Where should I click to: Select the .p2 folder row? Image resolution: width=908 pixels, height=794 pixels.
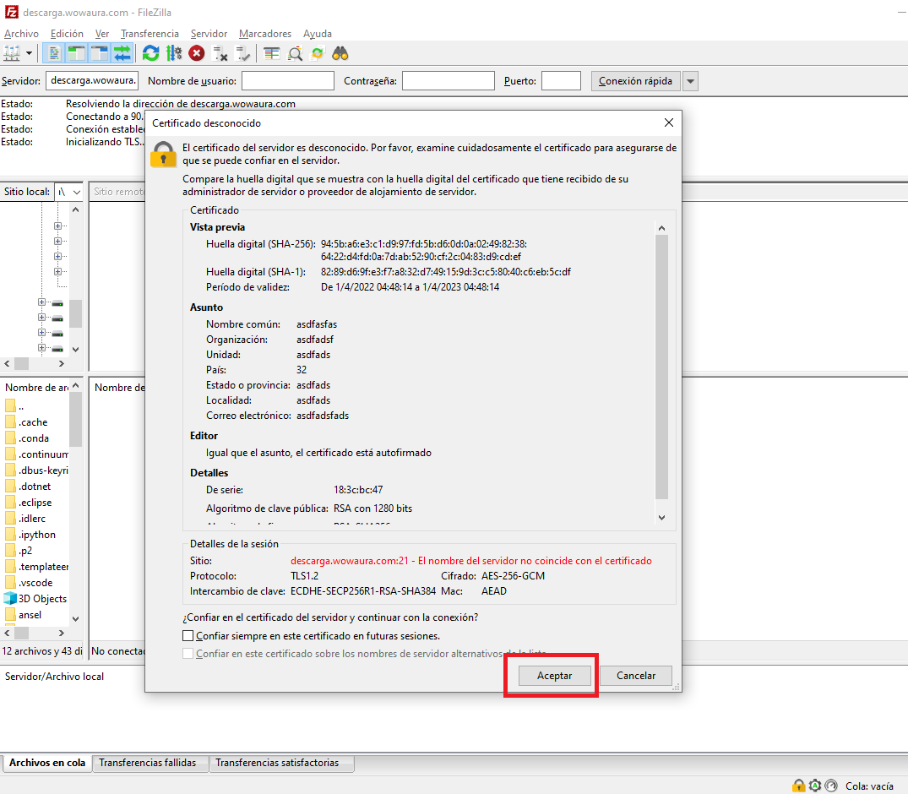tap(36, 550)
